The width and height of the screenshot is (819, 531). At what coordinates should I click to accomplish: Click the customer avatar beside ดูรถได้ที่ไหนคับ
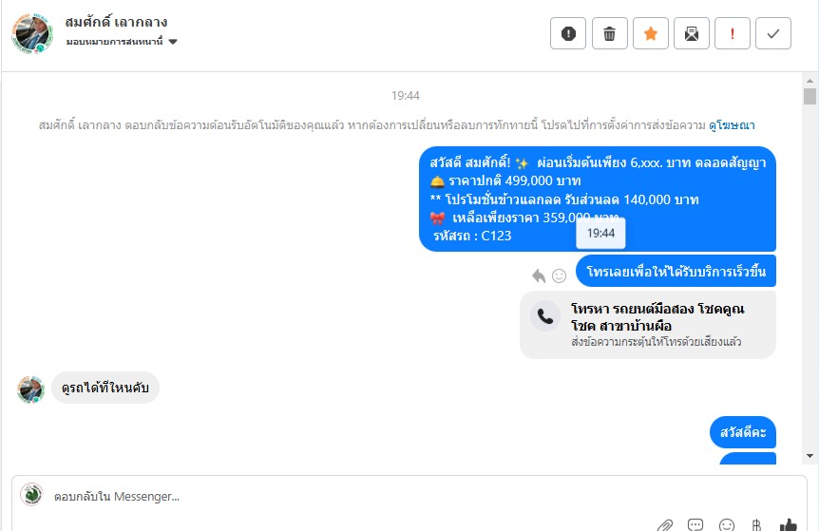[x=30, y=389]
